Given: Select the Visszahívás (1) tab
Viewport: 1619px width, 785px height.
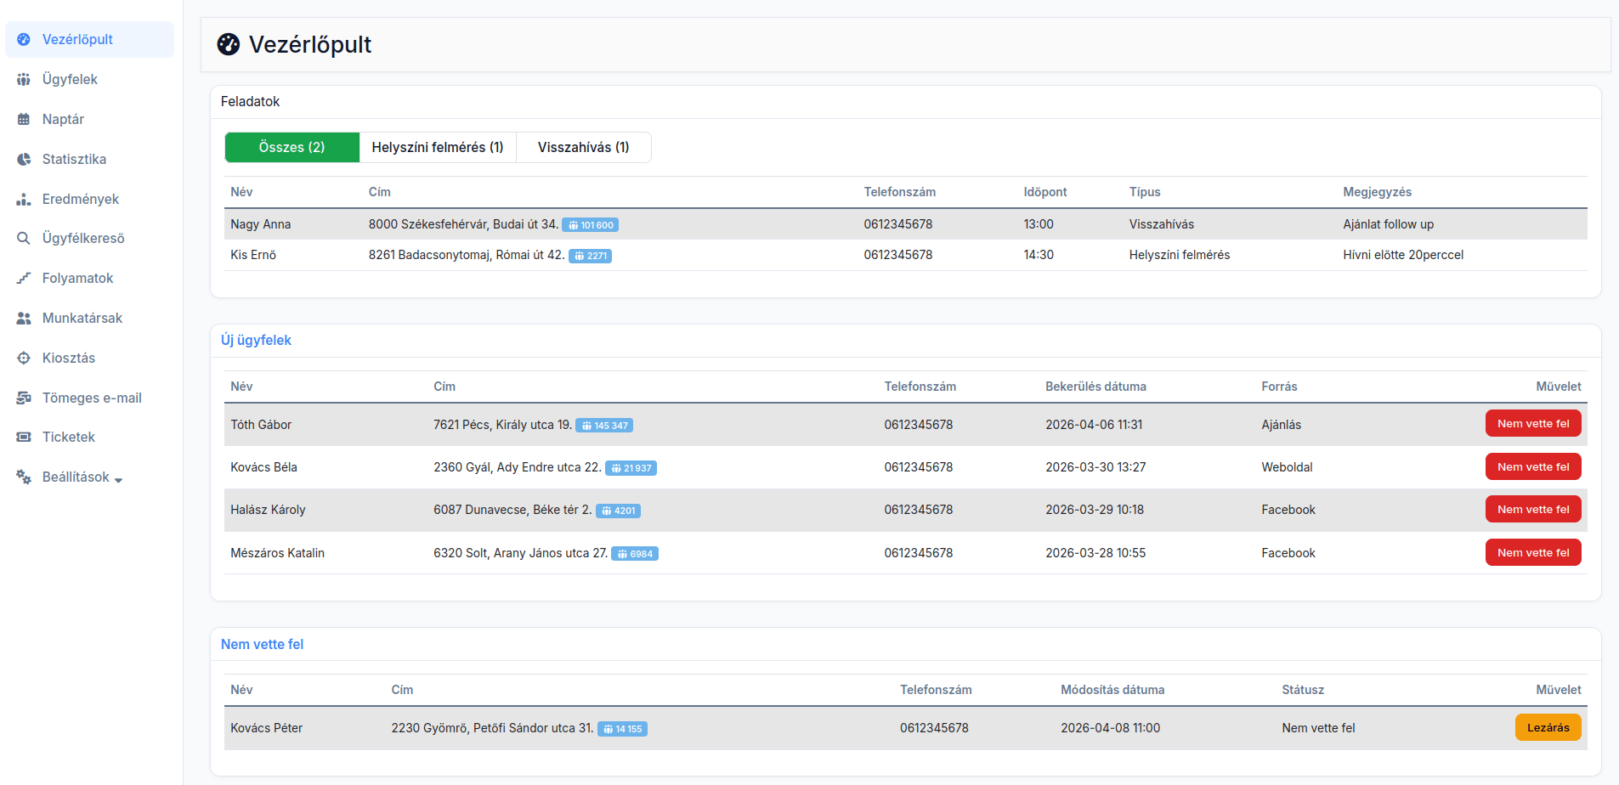Looking at the screenshot, I should point(583,148).
